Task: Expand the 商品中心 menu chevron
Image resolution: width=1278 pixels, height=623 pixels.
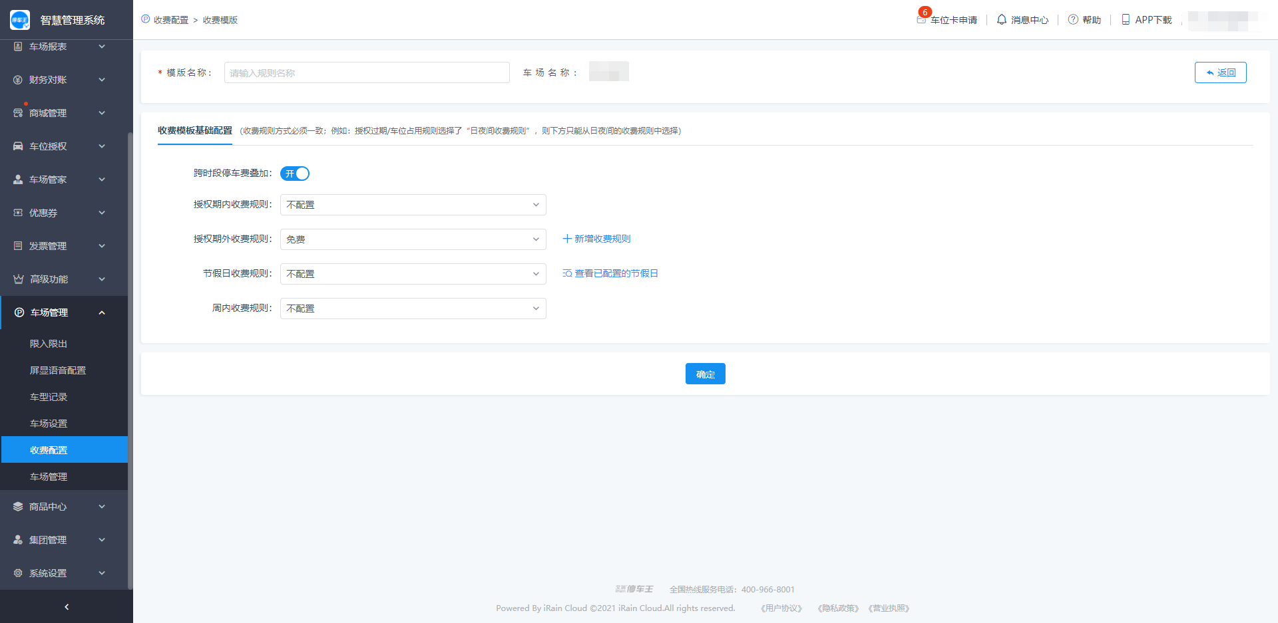Action: (102, 507)
